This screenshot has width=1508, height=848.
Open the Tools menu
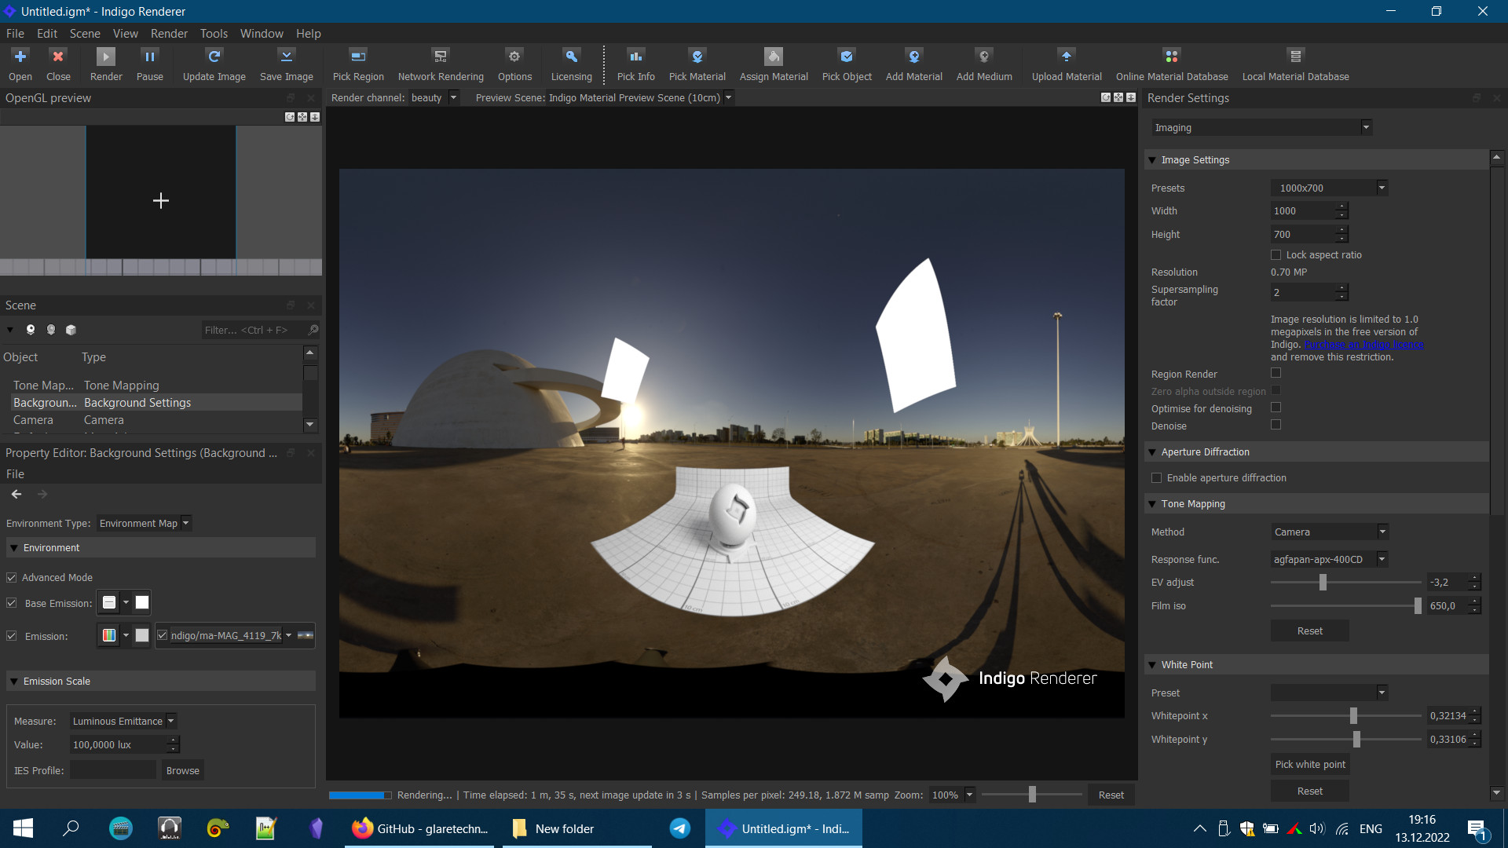tap(214, 34)
